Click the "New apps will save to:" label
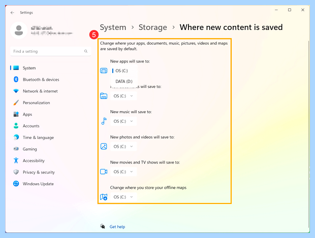 click(x=130, y=61)
